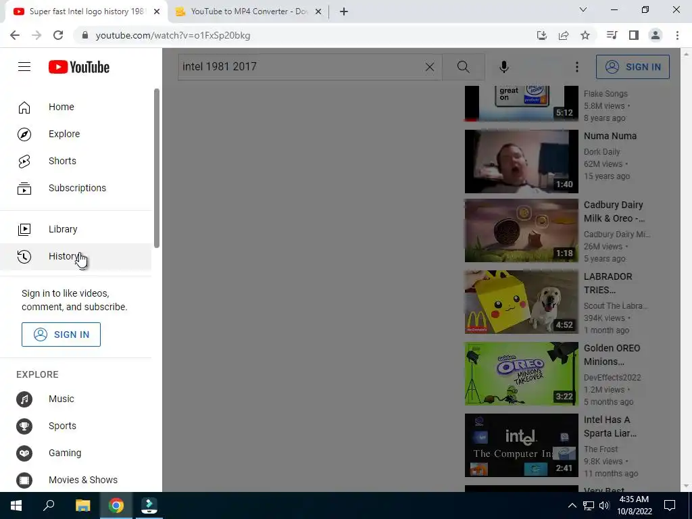Close the YouTube to MP4 Converter tab
Viewport: 692px width, 519px height.
[x=318, y=12]
